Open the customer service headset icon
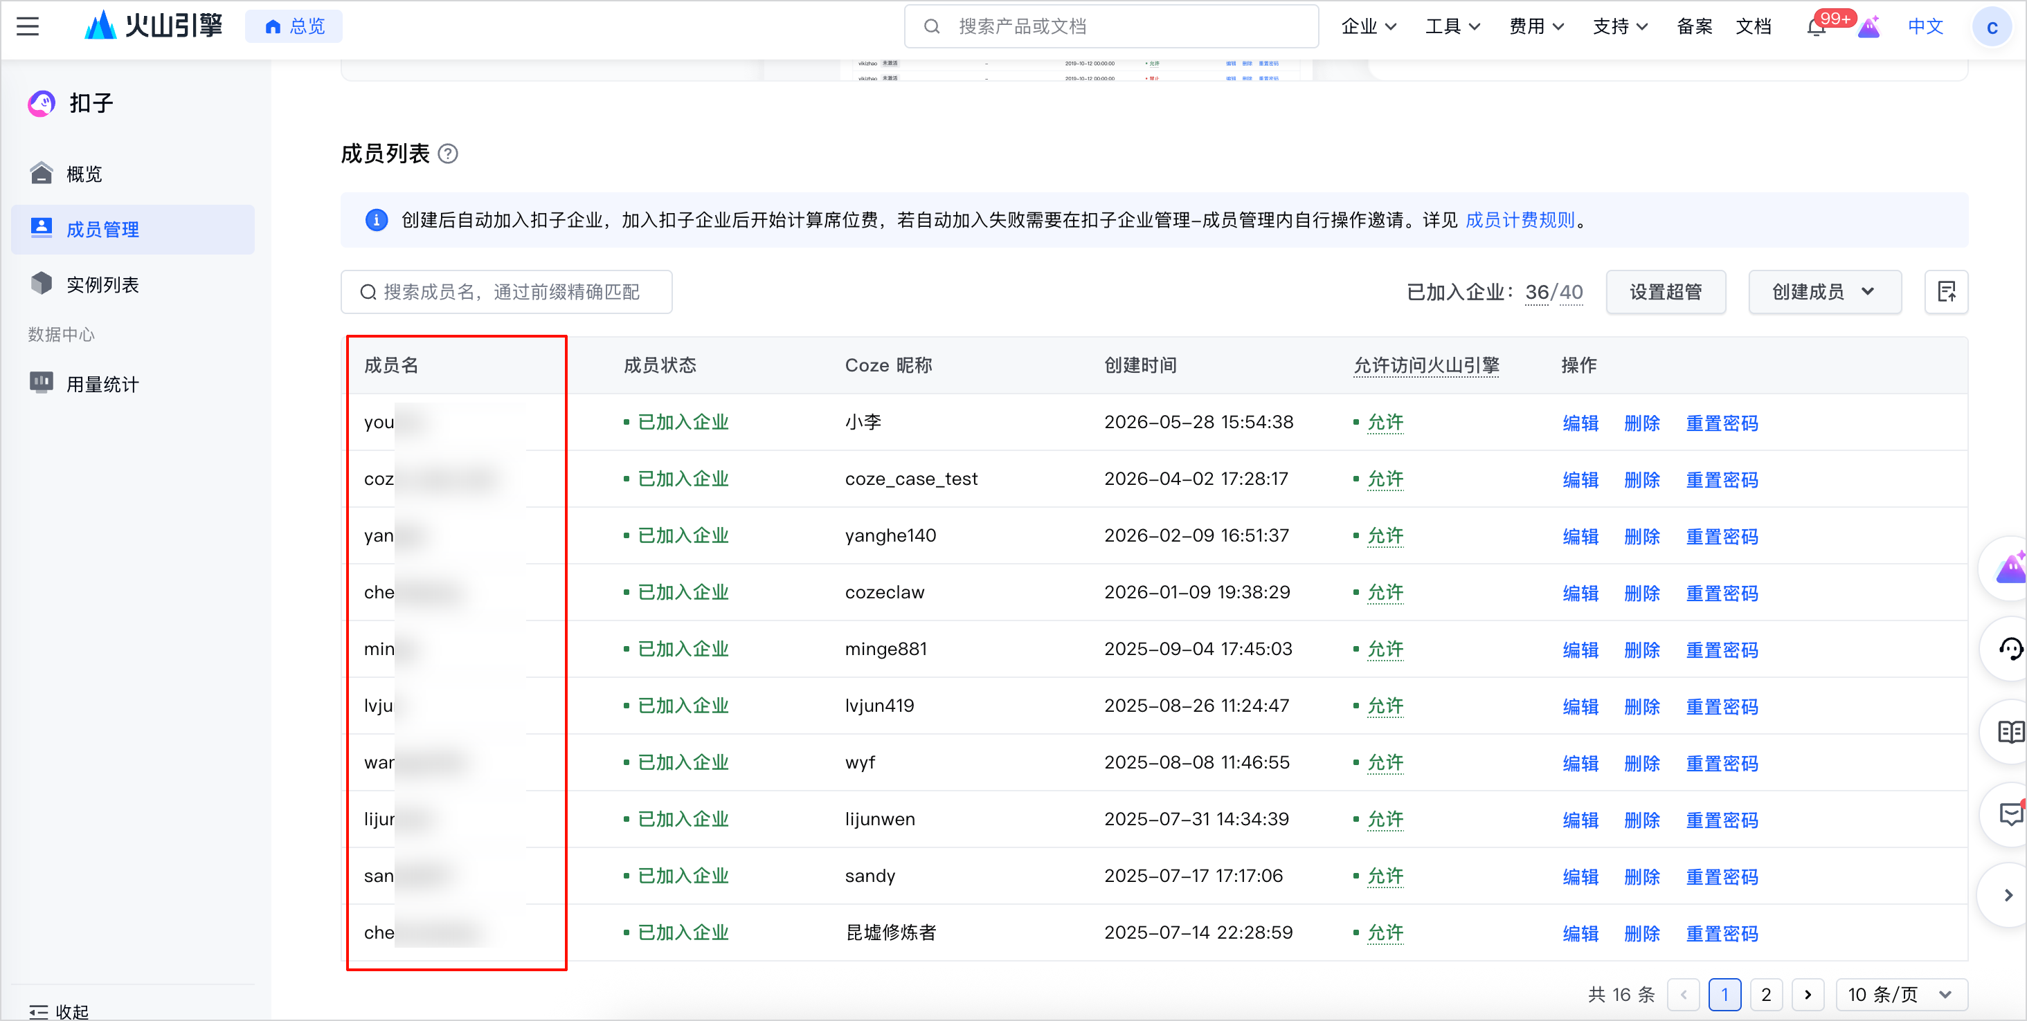2027x1021 pixels. tap(2010, 648)
